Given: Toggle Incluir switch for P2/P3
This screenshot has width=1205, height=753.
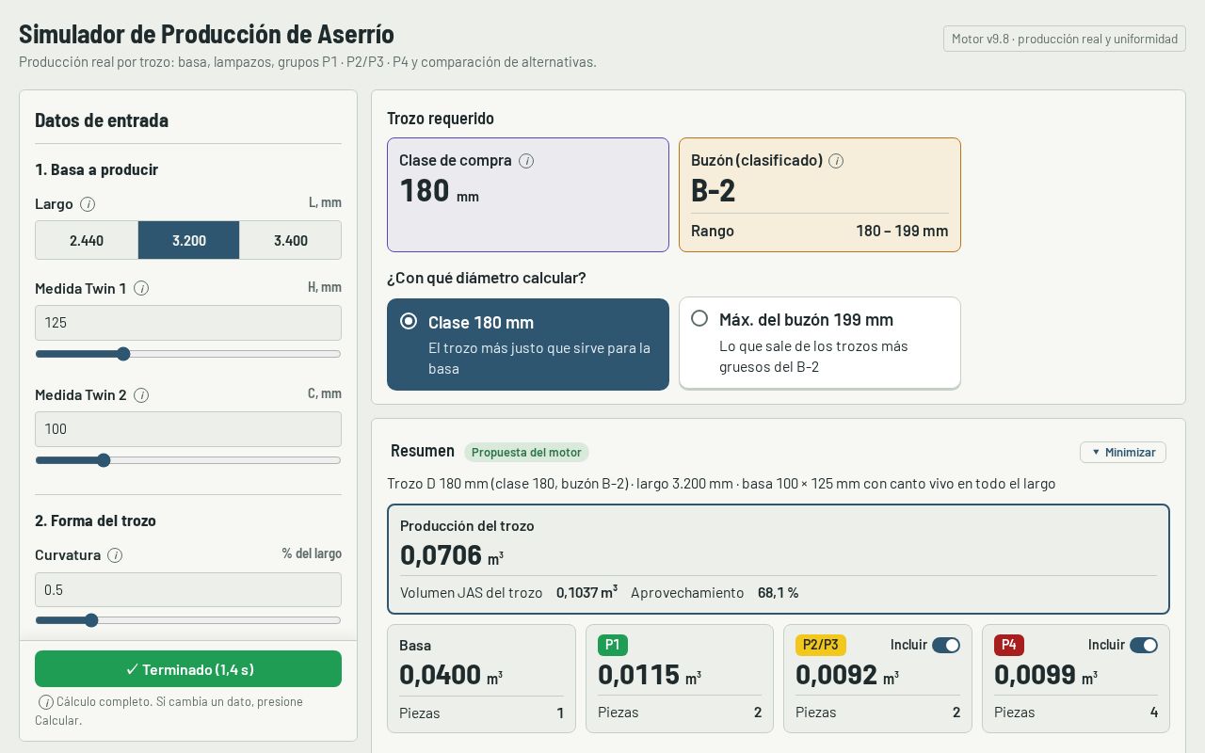Looking at the screenshot, I should pos(946,645).
